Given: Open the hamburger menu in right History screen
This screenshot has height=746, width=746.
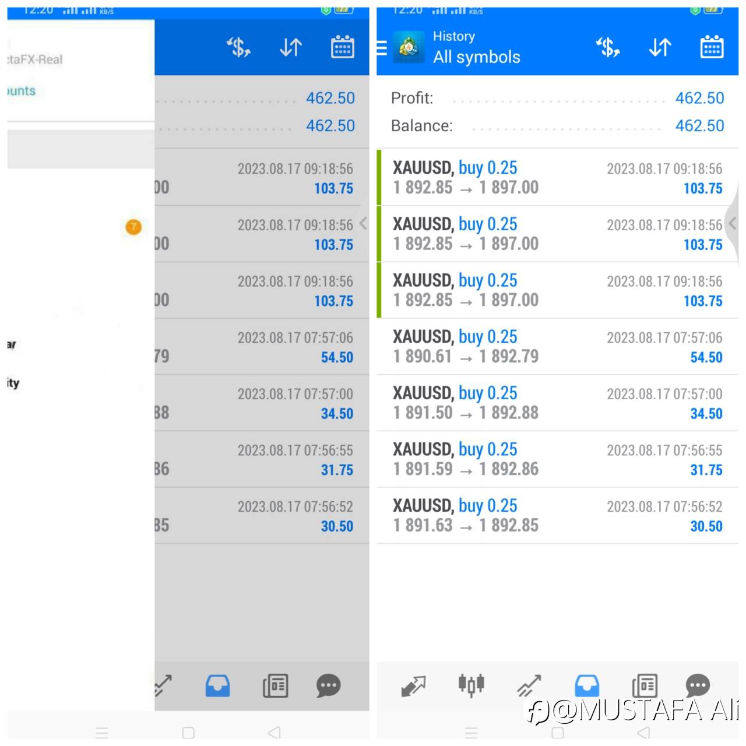Looking at the screenshot, I should (382, 48).
